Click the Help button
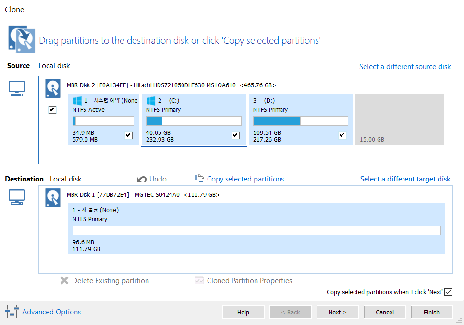The height and width of the screenshot is (325, 464). [243, 312]
